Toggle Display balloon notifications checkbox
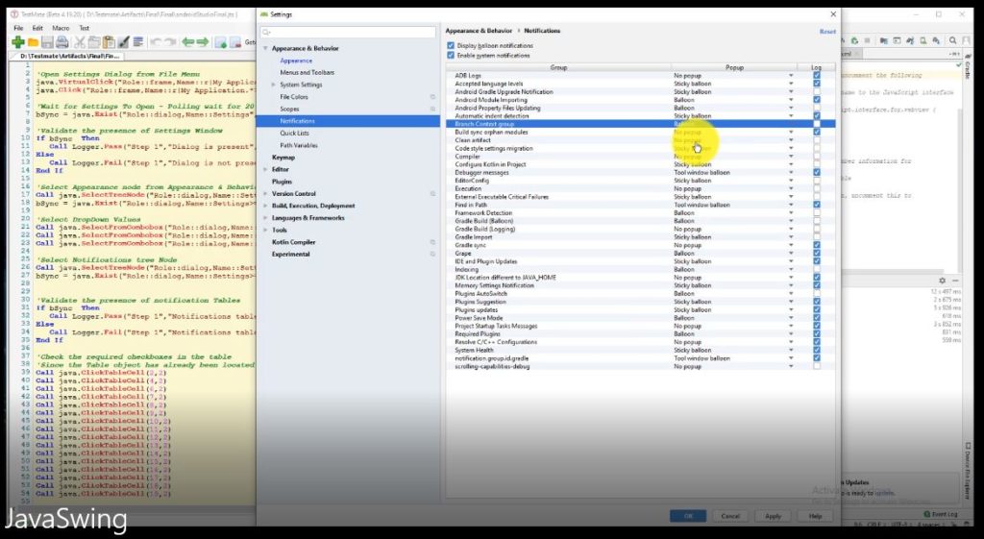Viewport: 984px width, 539px height. 452,46
